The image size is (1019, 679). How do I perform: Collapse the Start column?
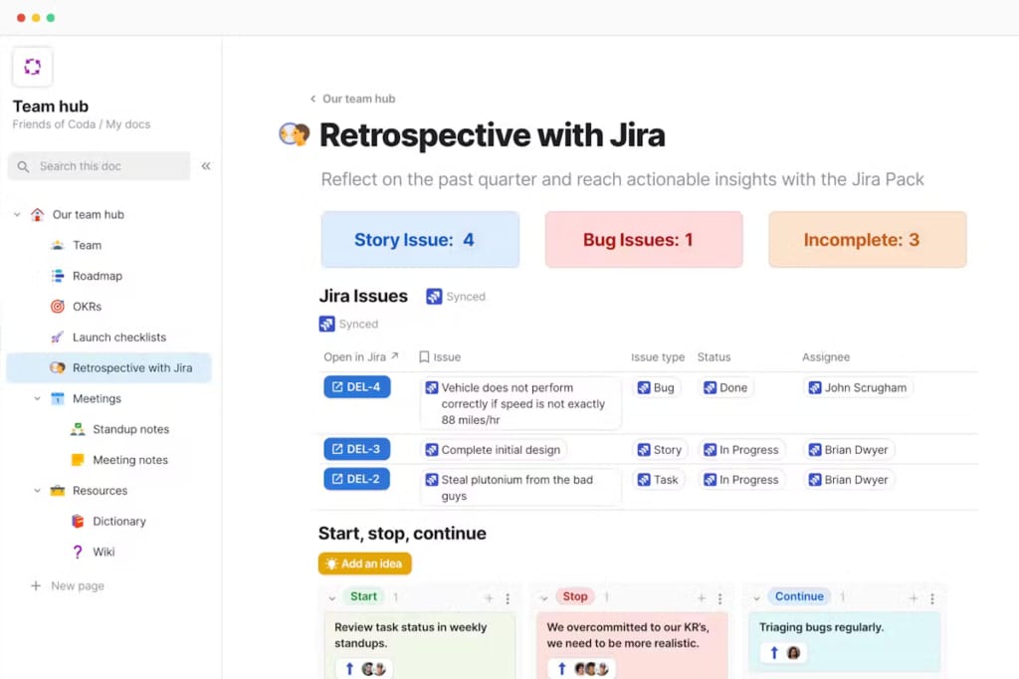[333, 595]
